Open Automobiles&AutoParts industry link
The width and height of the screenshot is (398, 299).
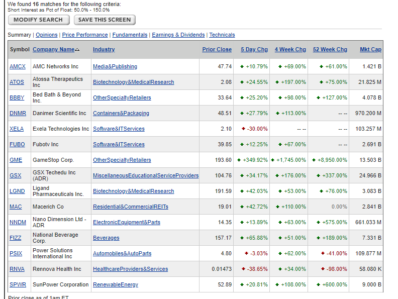click(122, 254)
